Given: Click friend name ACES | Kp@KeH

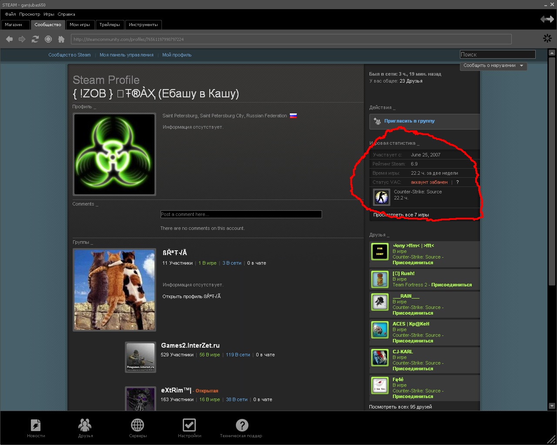Looking at the screenshot, I should pyautogui.click(x=411, y=324).
